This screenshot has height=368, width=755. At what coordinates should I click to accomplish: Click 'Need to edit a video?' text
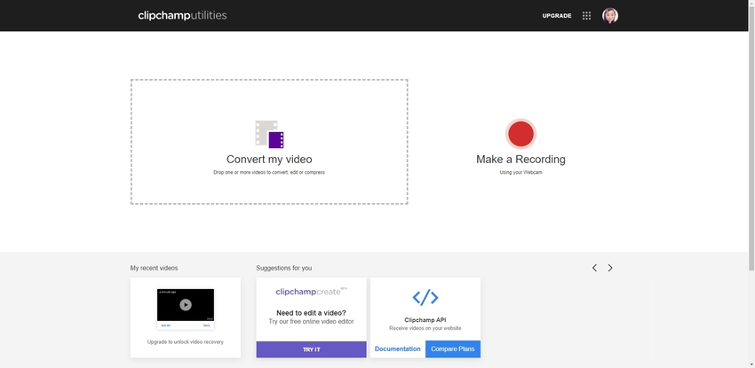[x=311, y=313]
